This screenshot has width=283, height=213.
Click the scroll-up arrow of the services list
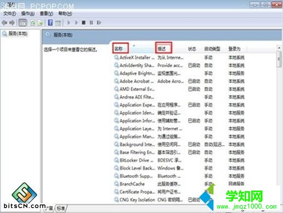279,48
